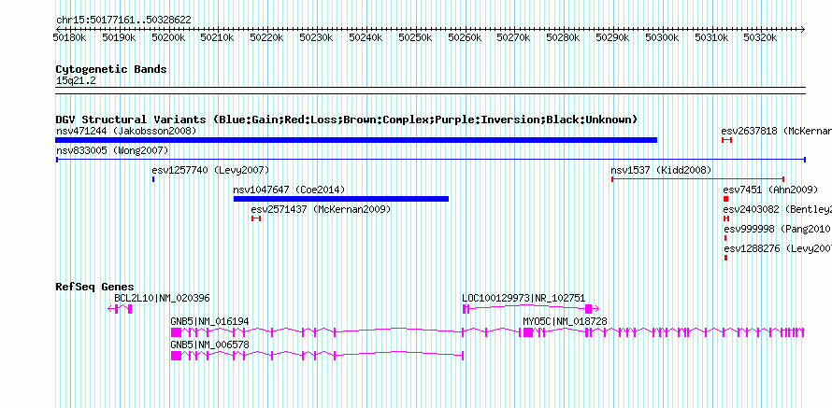Open the BCL2L10|NM_020396 gene label

[x=162, y=299]
